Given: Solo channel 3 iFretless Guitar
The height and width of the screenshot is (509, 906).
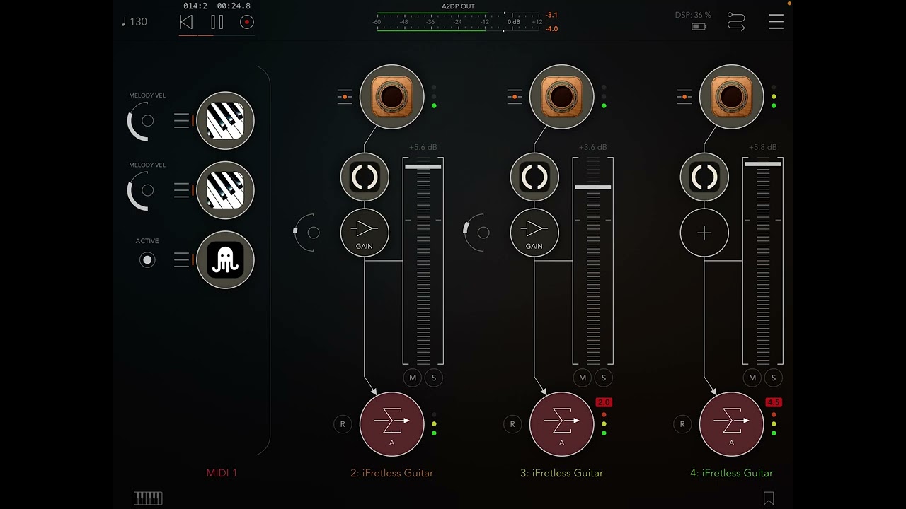Looking at the screenshot, I should (x=604, y=378).
